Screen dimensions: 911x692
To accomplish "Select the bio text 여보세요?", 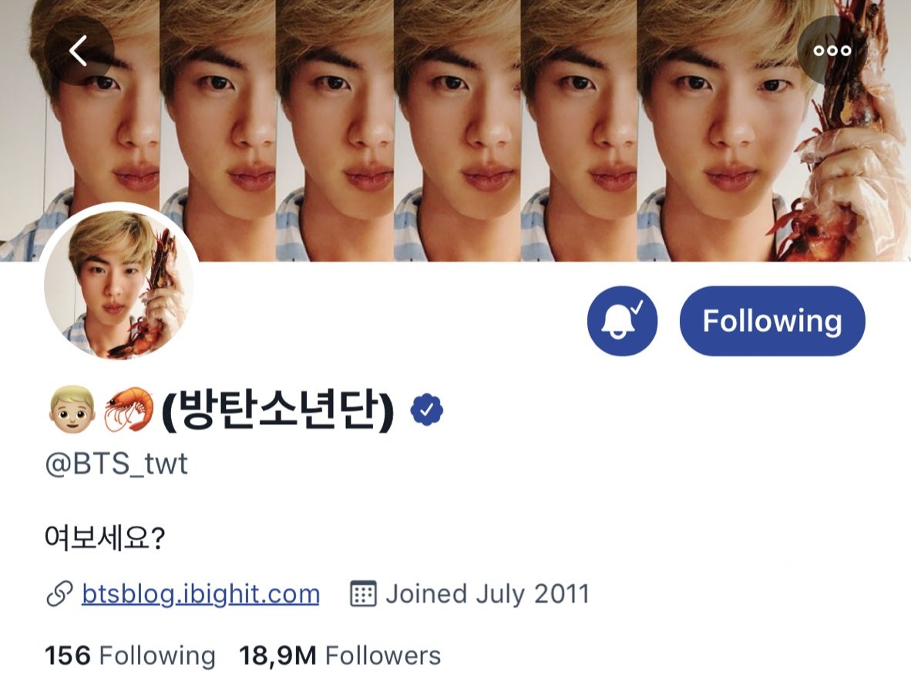I will 105,538.
